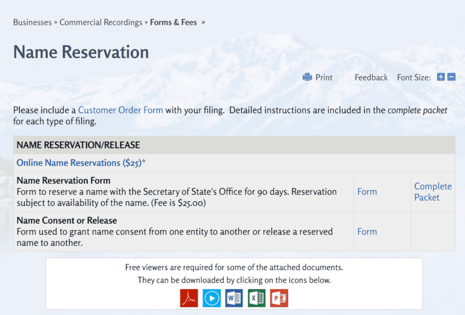Click the blue media player viewer icon
The image size is (465, 315).
212,298
